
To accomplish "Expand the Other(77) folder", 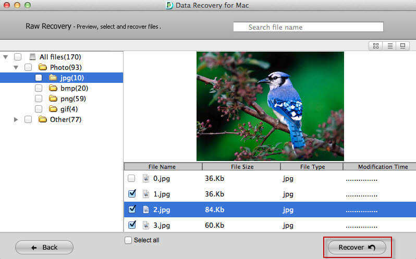I will coord(16,119).
